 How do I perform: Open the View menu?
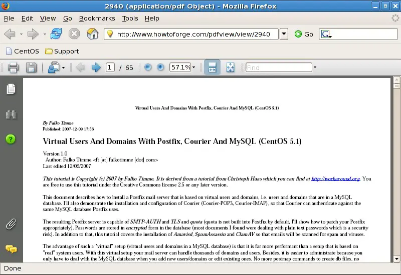coord(48,18)
